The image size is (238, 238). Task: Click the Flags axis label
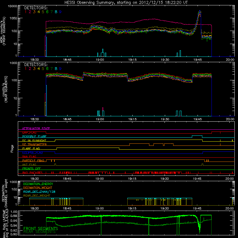(x=12, y=148)
